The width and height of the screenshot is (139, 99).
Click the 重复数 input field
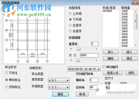click(x=95, y=44)
